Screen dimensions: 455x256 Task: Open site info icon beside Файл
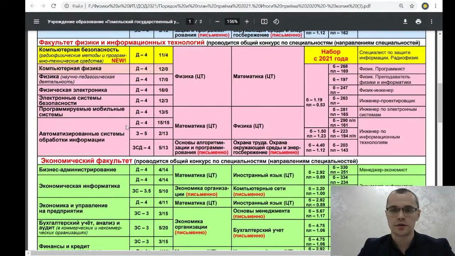tap(67, 6)
